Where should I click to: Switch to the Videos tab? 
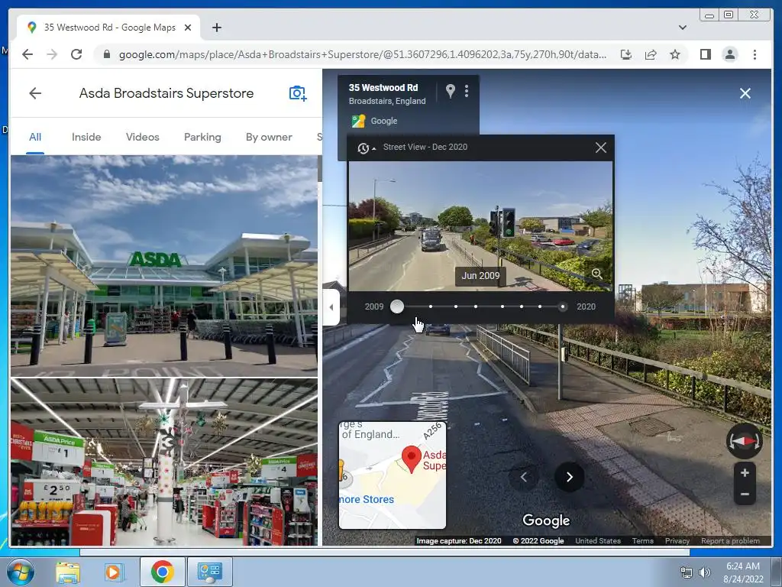[x=143, y=138]
